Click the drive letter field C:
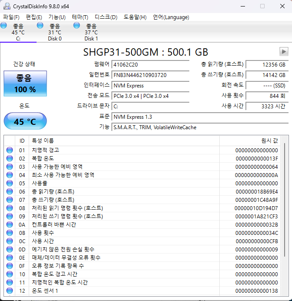Image resolution: width=292 pixels, height=301 pixels. click(x=151, y=106)
